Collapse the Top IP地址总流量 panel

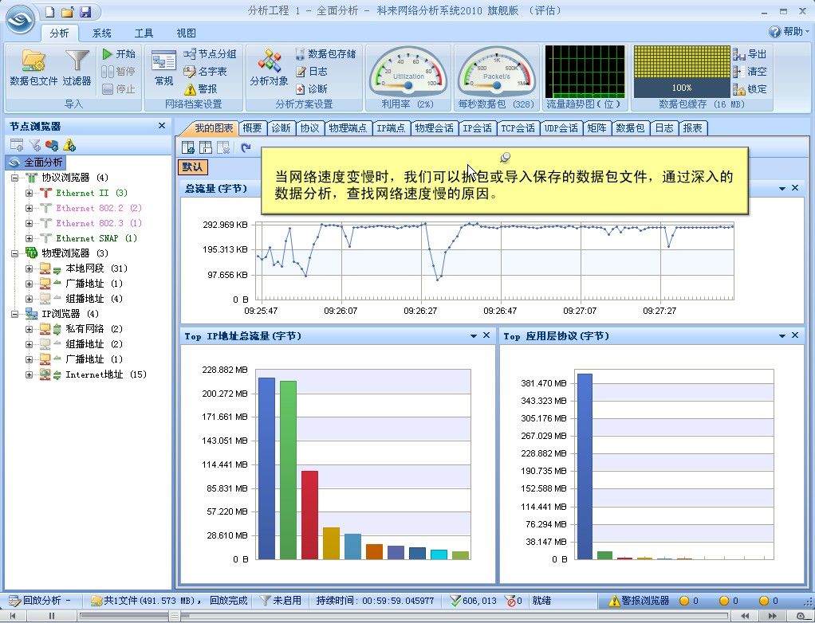475,336
